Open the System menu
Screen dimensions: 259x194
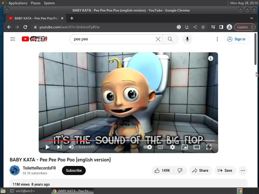[49, 3]
